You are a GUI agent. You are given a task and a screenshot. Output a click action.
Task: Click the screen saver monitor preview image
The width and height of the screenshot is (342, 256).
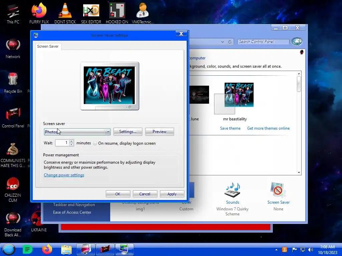click(109, 85)
